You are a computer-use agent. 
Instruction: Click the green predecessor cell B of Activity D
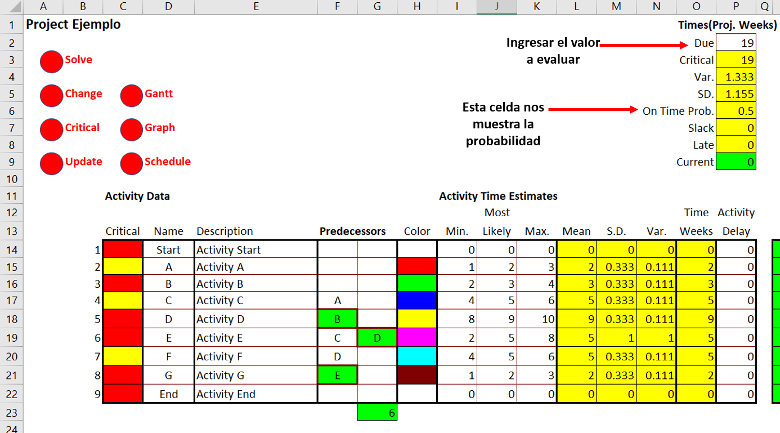pyautogui.click(x=337, y=318)
